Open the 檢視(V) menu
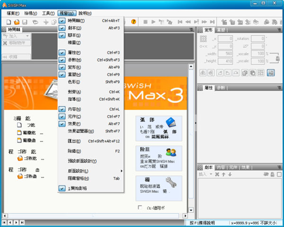 coord(31,13)
